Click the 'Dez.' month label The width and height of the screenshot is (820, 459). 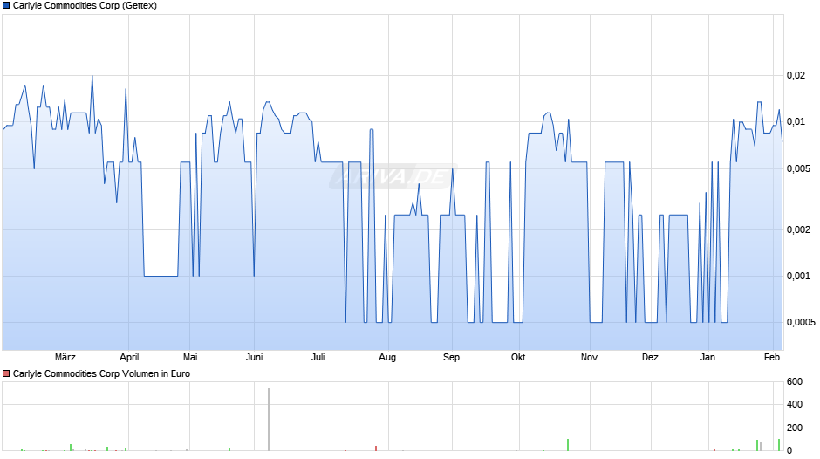tap(651, 358)
